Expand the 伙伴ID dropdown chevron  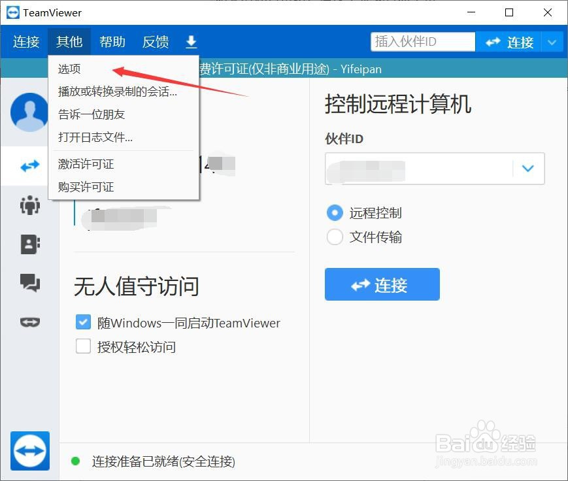click(527, 169)
